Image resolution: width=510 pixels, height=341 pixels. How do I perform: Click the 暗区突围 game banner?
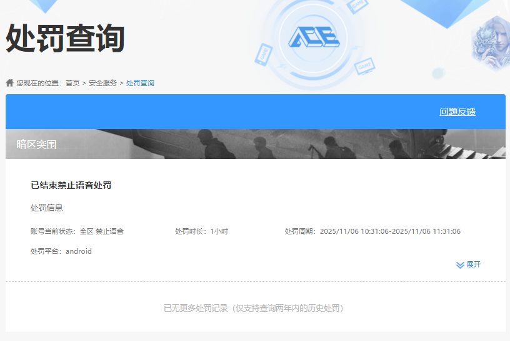tap(256, 144)
